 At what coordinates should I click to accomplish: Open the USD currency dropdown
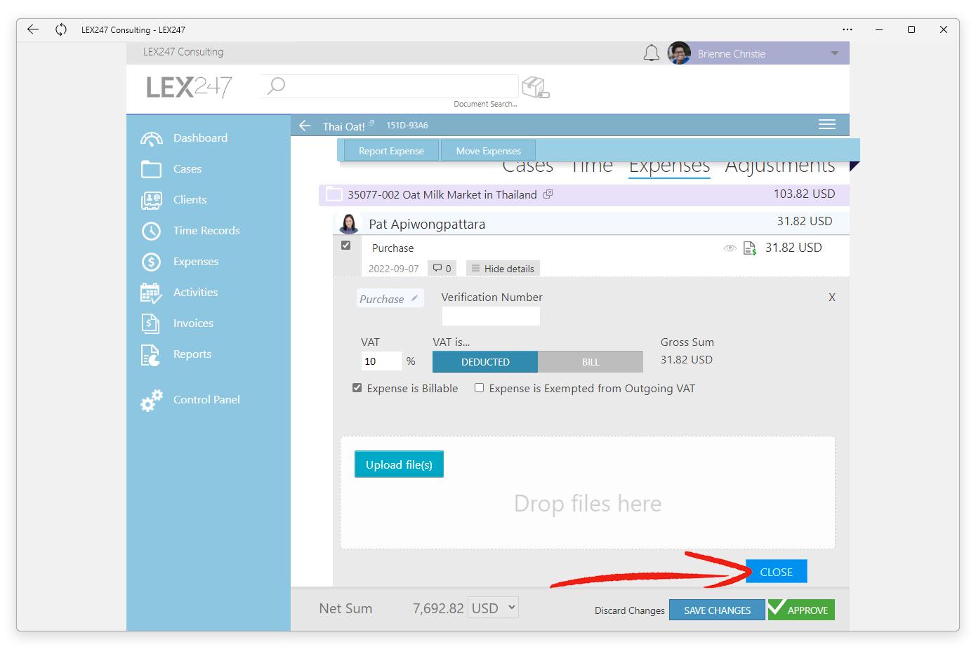click(x=494, y=608)
